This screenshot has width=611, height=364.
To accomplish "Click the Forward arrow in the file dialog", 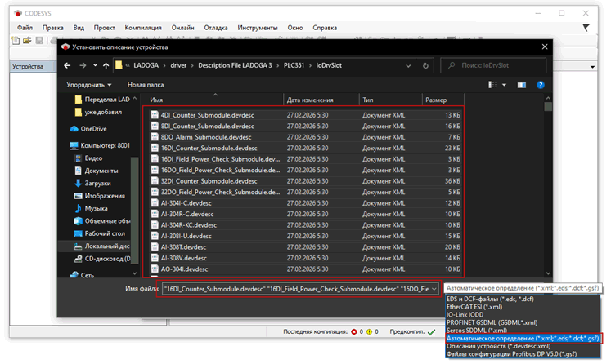I will [83, 66].
